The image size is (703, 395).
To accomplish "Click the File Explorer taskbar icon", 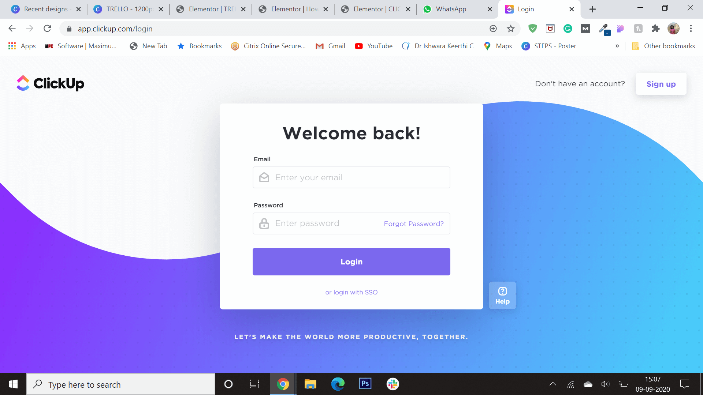I will (x=310, y=384).
